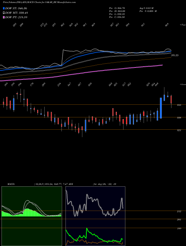Screen dimensions: 186x246
Task: Click the 355 price level label
Action: pyautogui.click(x=179, y=105)
